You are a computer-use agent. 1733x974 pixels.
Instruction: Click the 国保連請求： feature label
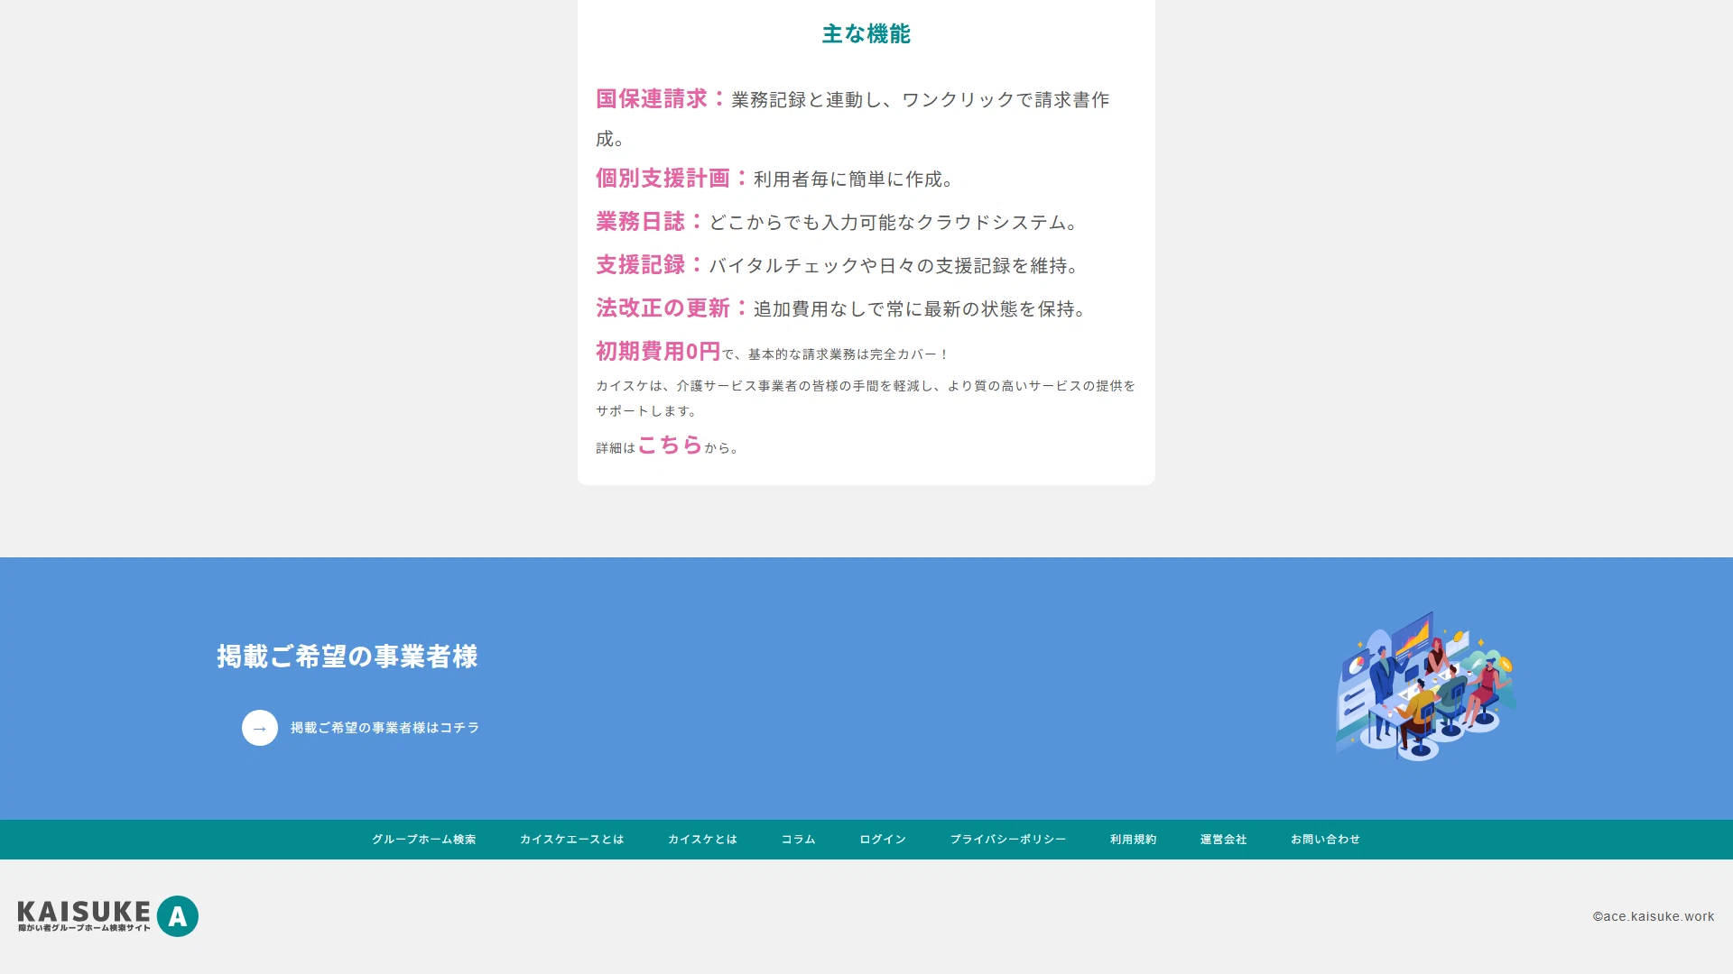tap(661, 98)
